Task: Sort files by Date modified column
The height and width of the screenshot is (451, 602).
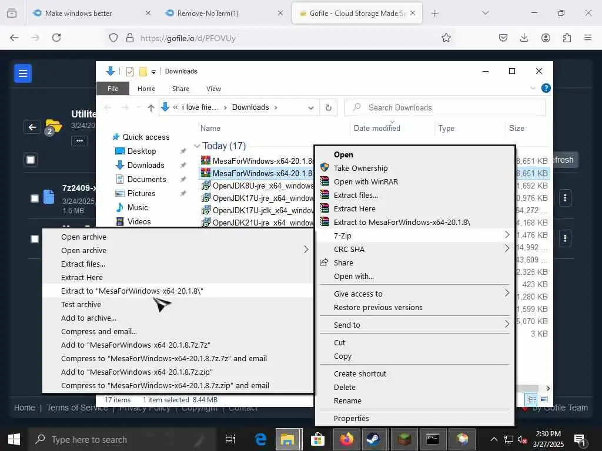Action: (377, 128)
